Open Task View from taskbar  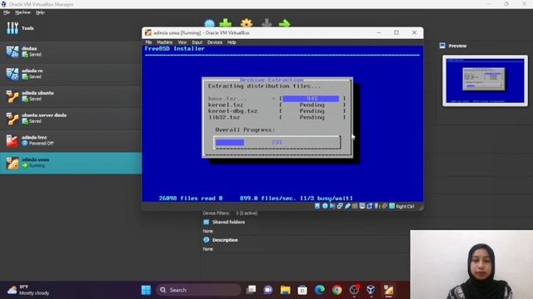coord(252,290)
